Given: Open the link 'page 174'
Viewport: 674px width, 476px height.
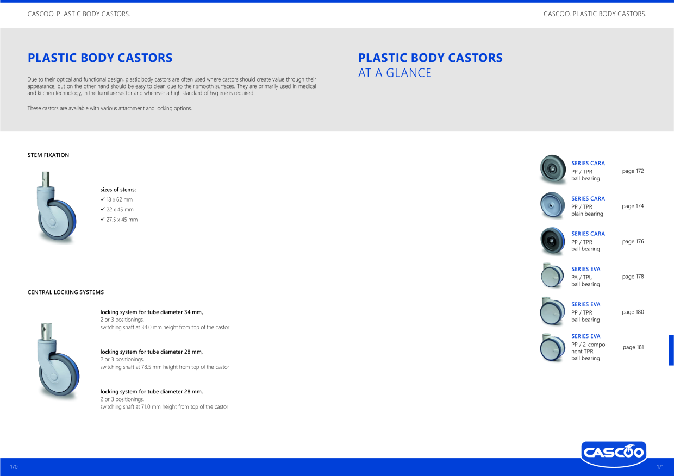Looking at the screenshot, I should [x=633, y=206].
